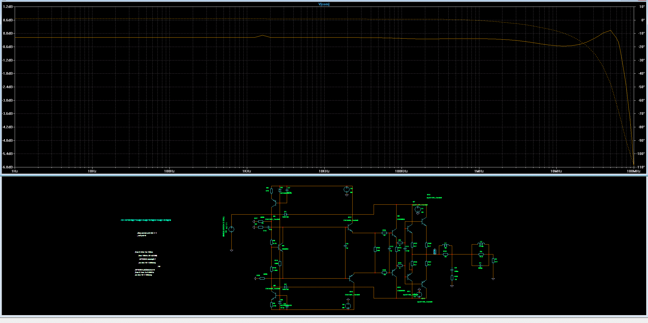Click the -6.0dB label on the magnitude axis

tap(8, 167)
